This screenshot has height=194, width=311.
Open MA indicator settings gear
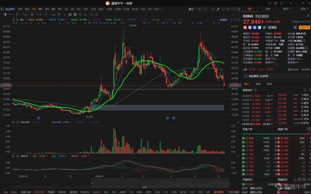(x=13, y=20)
